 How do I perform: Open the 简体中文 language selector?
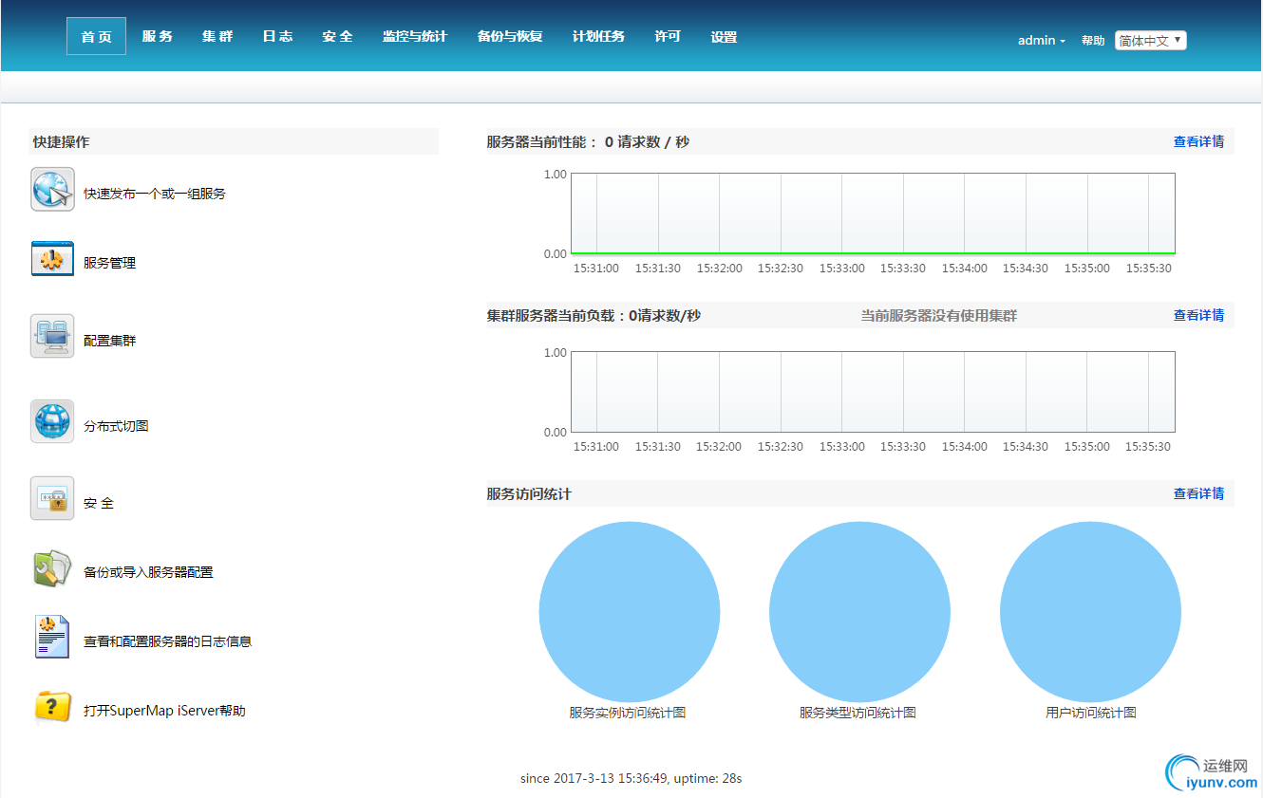coord(1151,40)
